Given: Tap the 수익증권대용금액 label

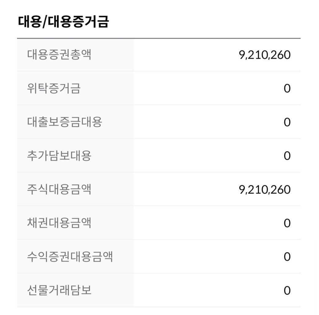Looking at the screenshot, I should (x=70, y=257).
